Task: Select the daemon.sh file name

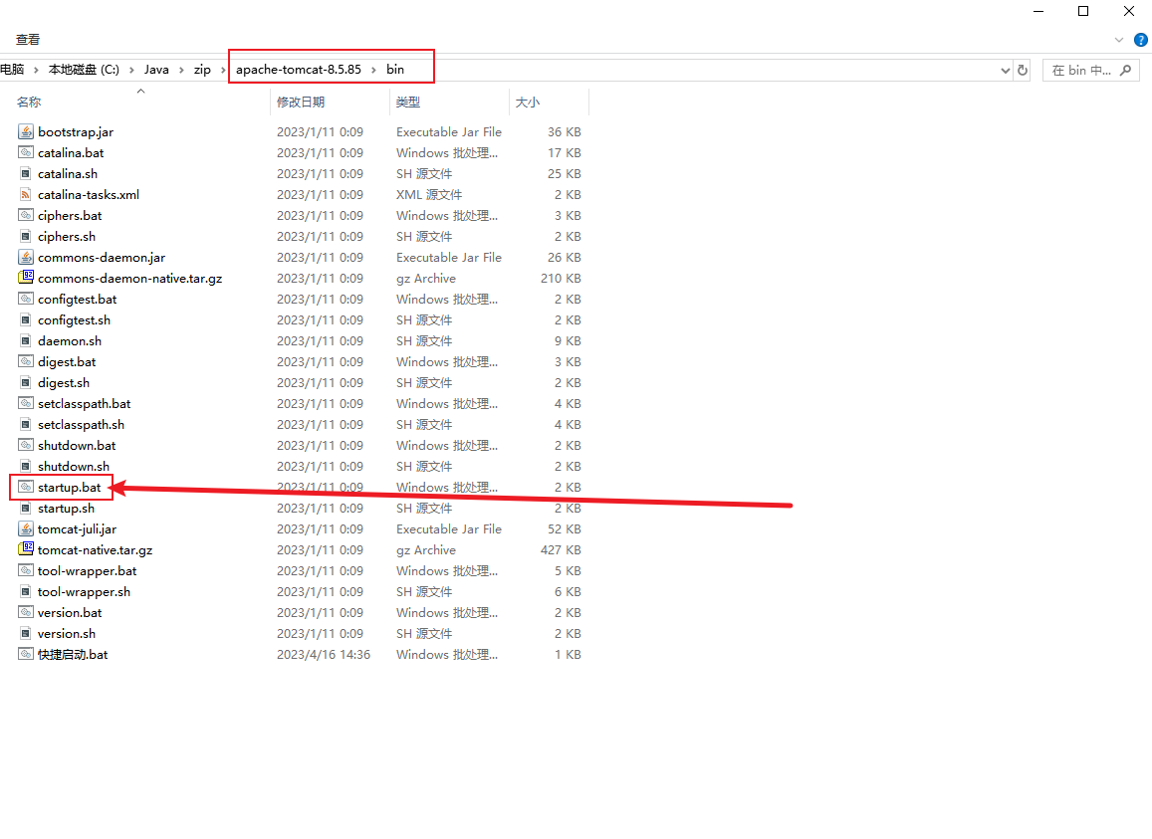Action: 70,341
